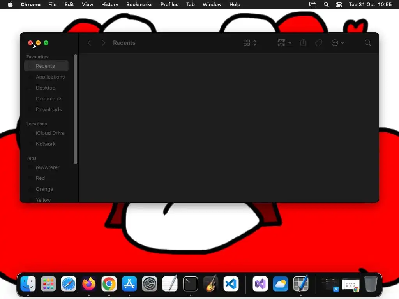Image resolution: width=399 pixels, height=299 pixels.
Task: Select the Yellow tag
Action: click(46, 200)
